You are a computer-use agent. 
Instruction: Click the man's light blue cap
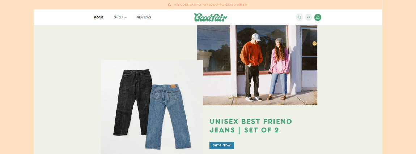[256, 37]
